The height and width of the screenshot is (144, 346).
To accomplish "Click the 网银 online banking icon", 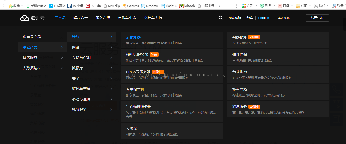I will (x=262, y=6).
